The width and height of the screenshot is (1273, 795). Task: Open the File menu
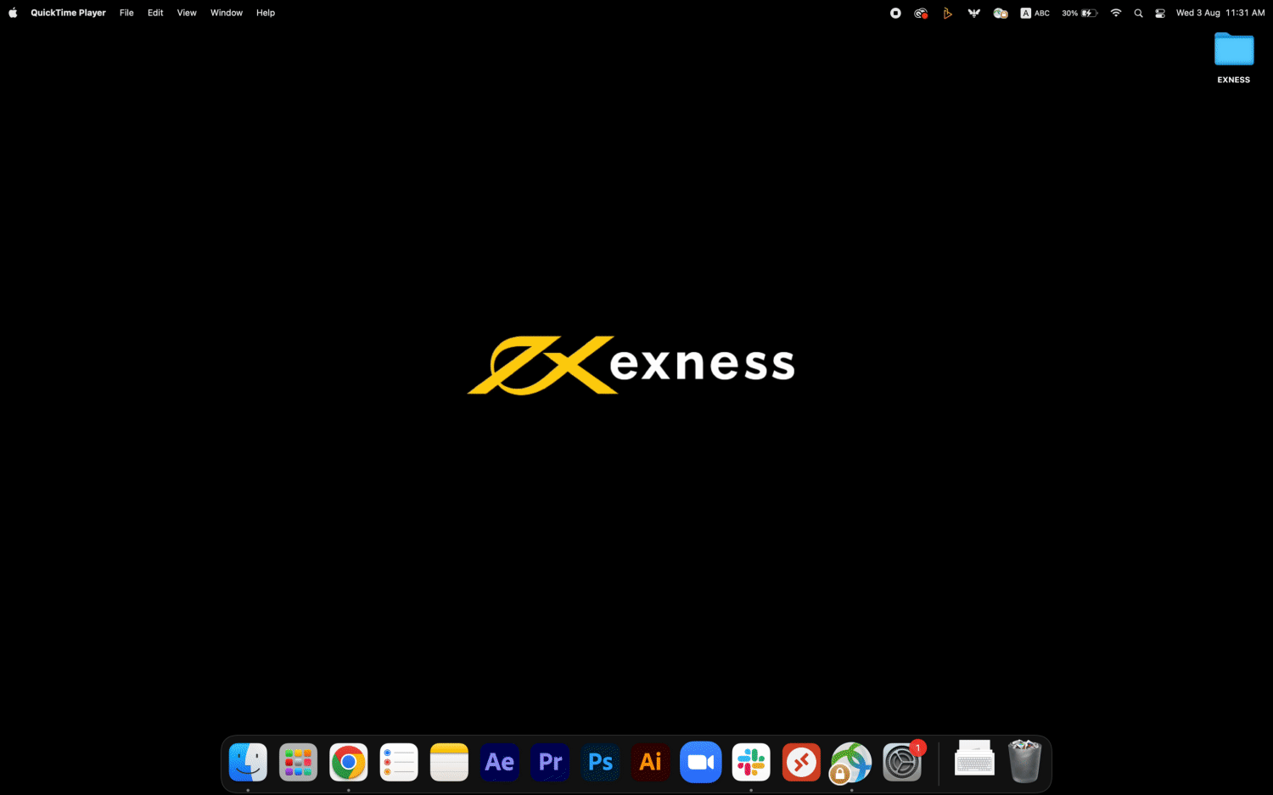126,13
